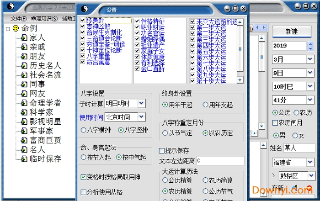Click the folder icon next to 科学家

tap(24, 112)
